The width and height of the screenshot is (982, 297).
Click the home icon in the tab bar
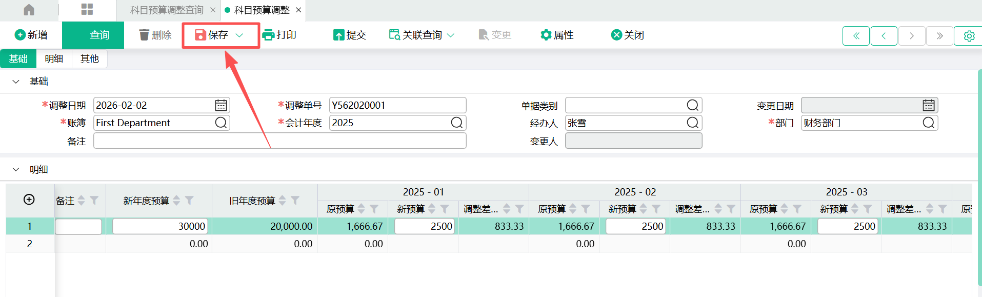[29, 10]
